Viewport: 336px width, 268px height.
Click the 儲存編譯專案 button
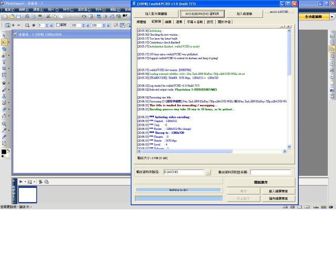[278, 198]
